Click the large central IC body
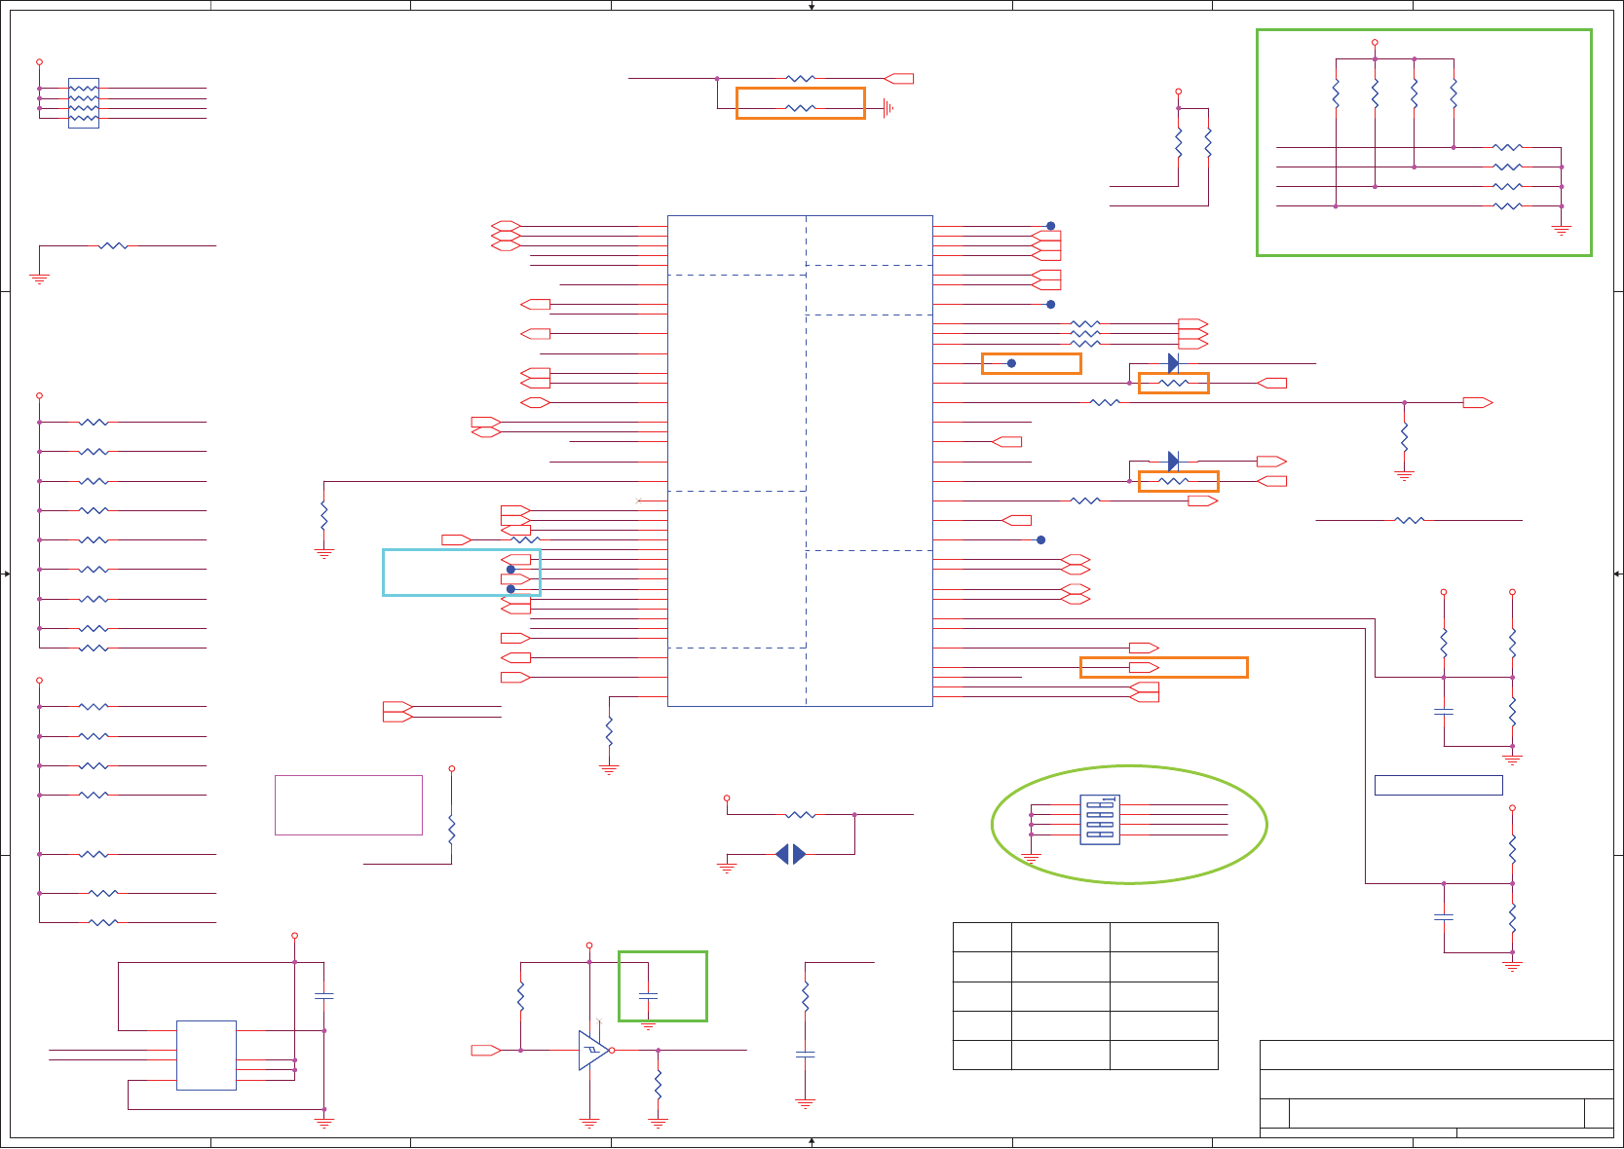This screenshot has width=1624, height=1149. 800,461
